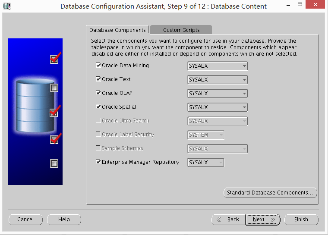Viewport: 328px width, 235px height.
Task: Click the Enterprise Manager Repository label
Action: pyautogui.click(x=140, y=162)
